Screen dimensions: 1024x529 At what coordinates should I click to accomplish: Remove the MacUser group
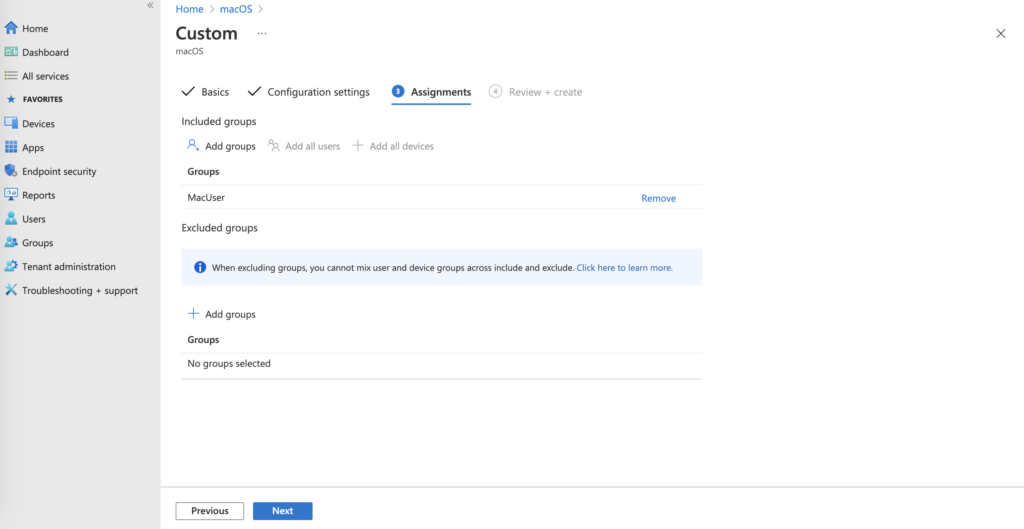click(658, 198)
